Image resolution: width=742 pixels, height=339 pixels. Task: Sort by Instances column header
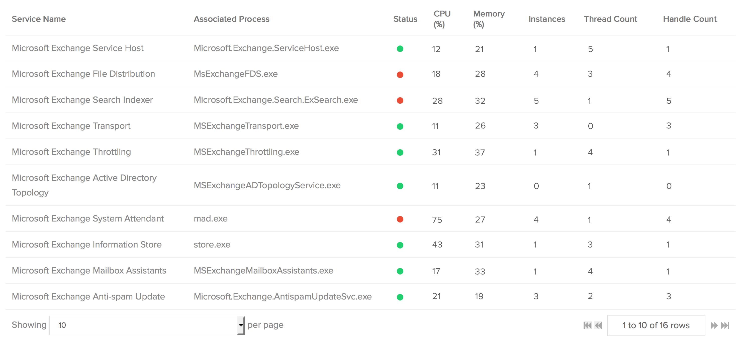[x=547, y=19]
